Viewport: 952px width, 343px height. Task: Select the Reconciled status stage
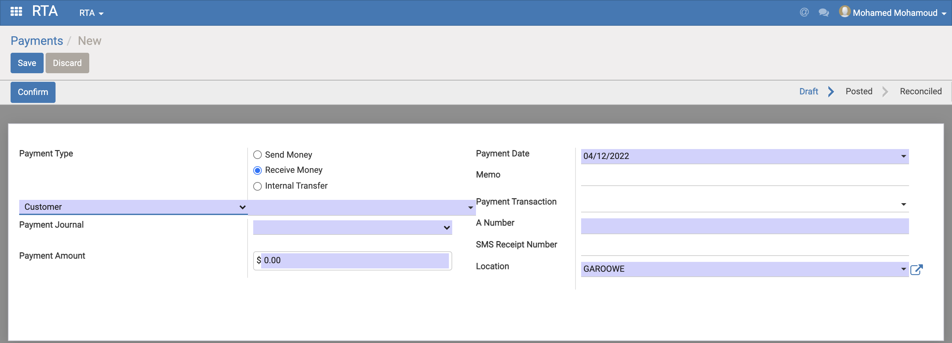tap(921, 91)
